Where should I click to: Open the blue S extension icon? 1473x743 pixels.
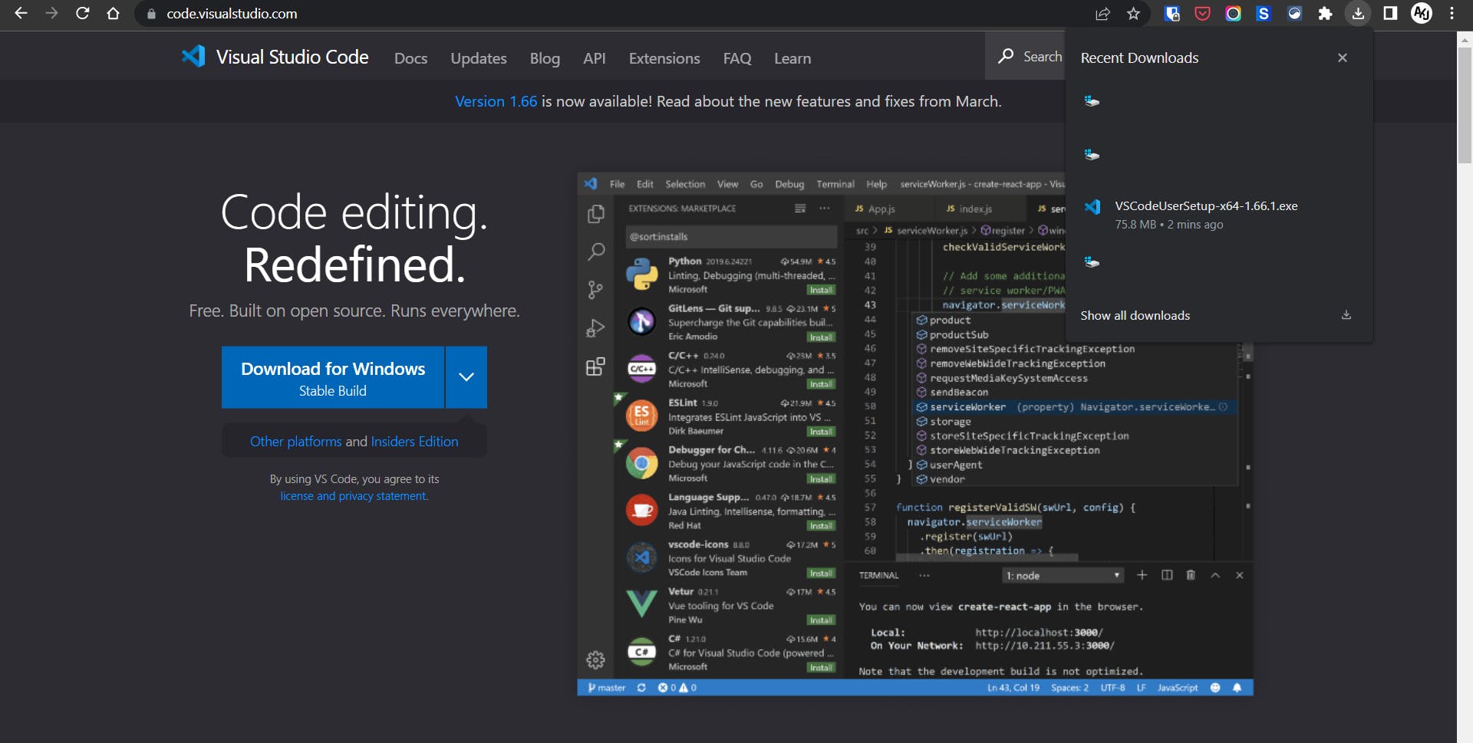[x=1264, y=13]
